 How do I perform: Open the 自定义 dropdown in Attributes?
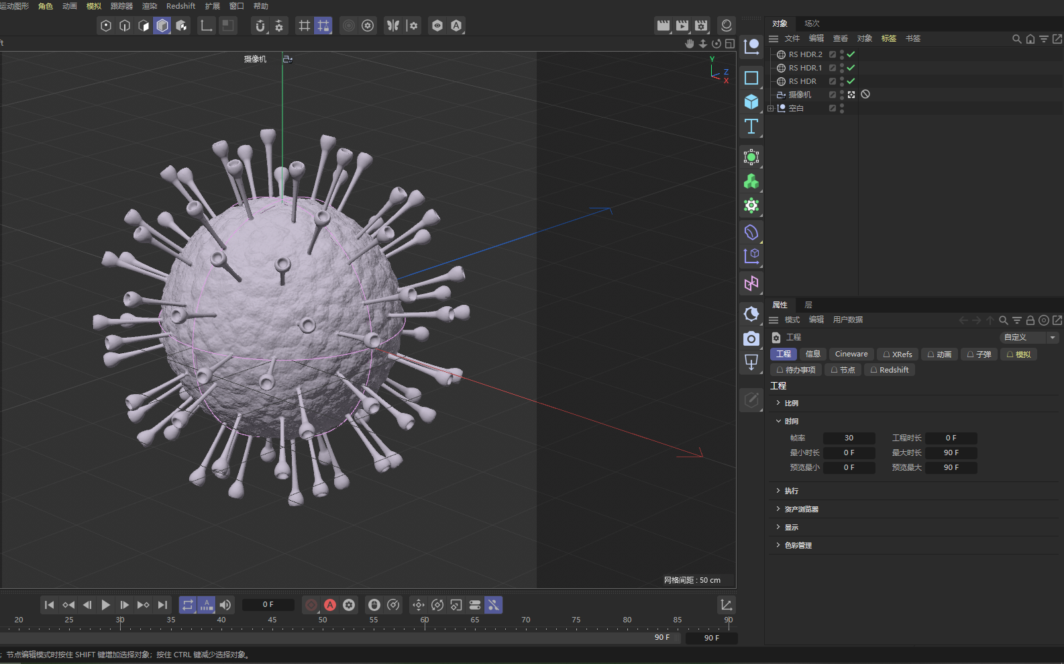[1029, 338]
